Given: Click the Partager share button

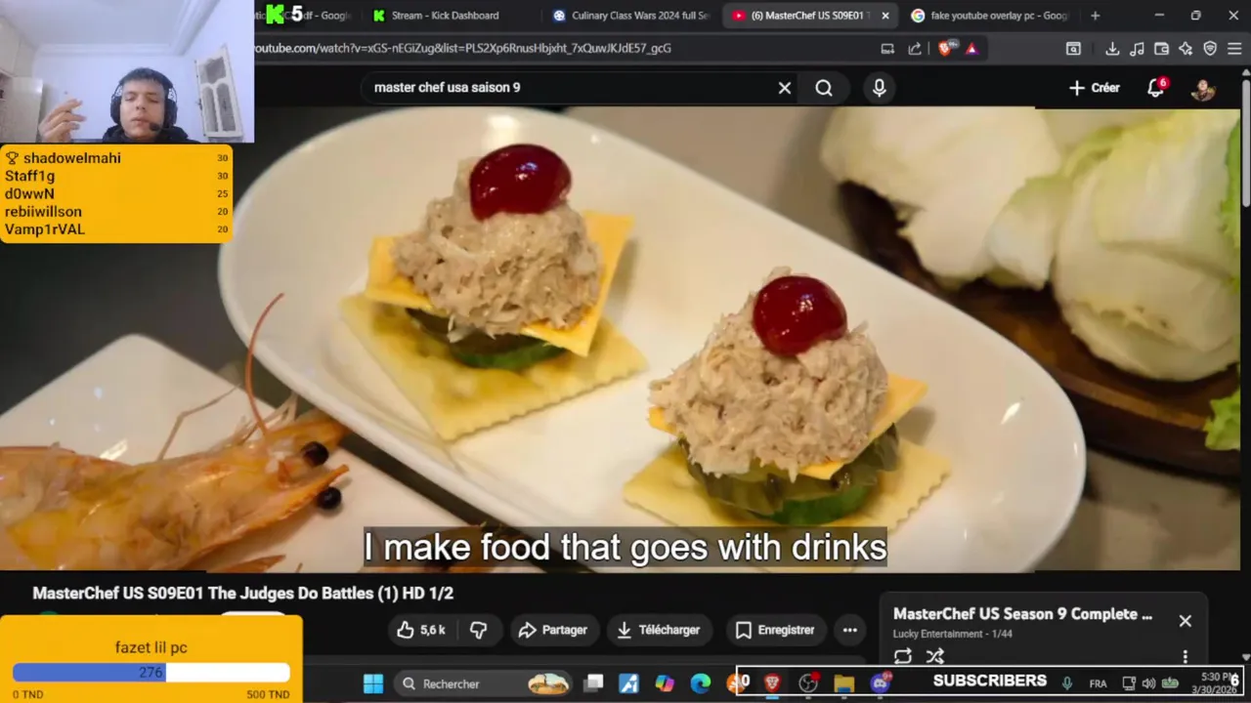Looking at the screenshot, I should (553, 630).
